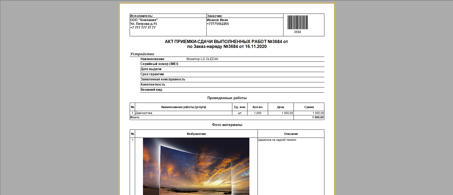Click the quantity cell '1,000'

click(x=258, y=113)
